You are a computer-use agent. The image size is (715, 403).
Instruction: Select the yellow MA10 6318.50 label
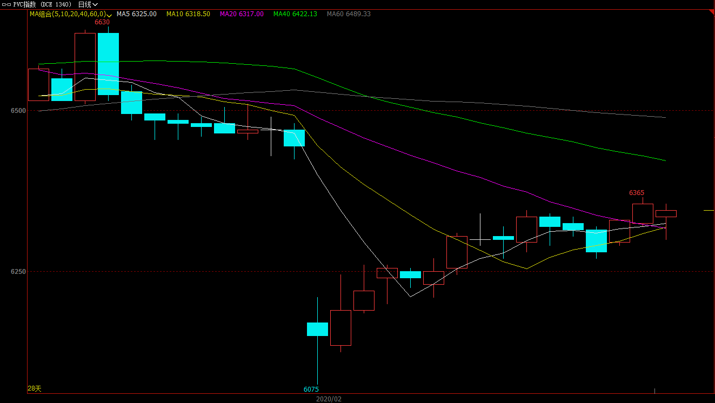tap(188, 14)
